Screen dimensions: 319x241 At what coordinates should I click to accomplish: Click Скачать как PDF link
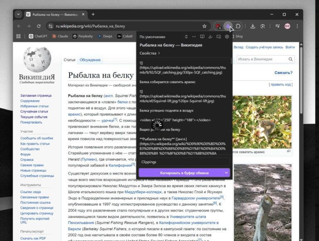[33, 239]
